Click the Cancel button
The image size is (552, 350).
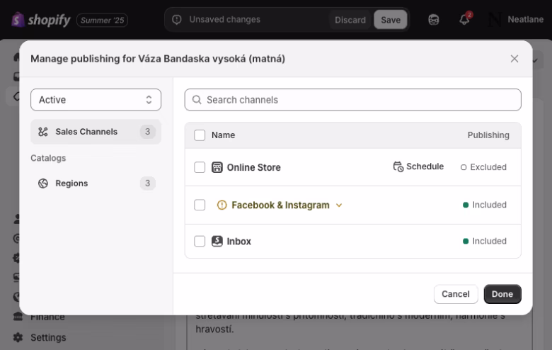coord(456,294)
